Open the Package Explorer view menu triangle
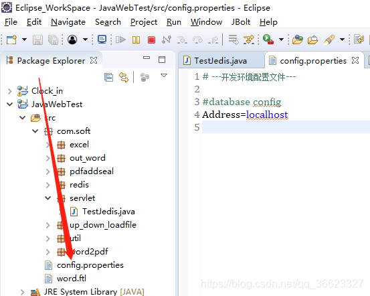Image resolution: width=370 pixels, height=296 pixels. pos(164,76)
